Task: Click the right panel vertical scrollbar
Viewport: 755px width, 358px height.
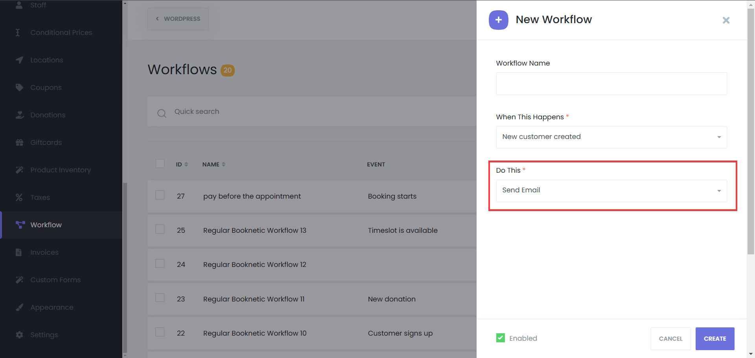Action: pyautogui.click(x=751, y=132)
